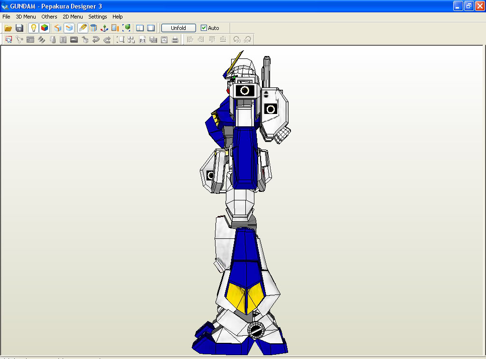Image resolution: width=486 pixels, height=359 pixels.
Task: Toggle the highlighted light-blue cube icon
Action: 69,28
